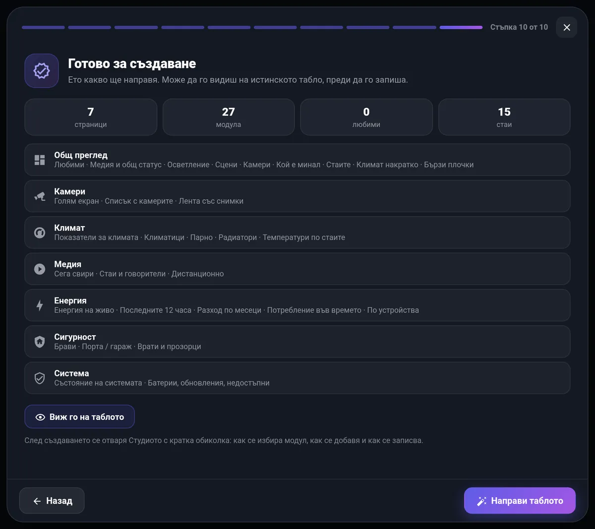Click the verified badge icon beside the heading
The height and width of the screenshot is (529, 595).
pyautogui.click(x=42, y=71)
